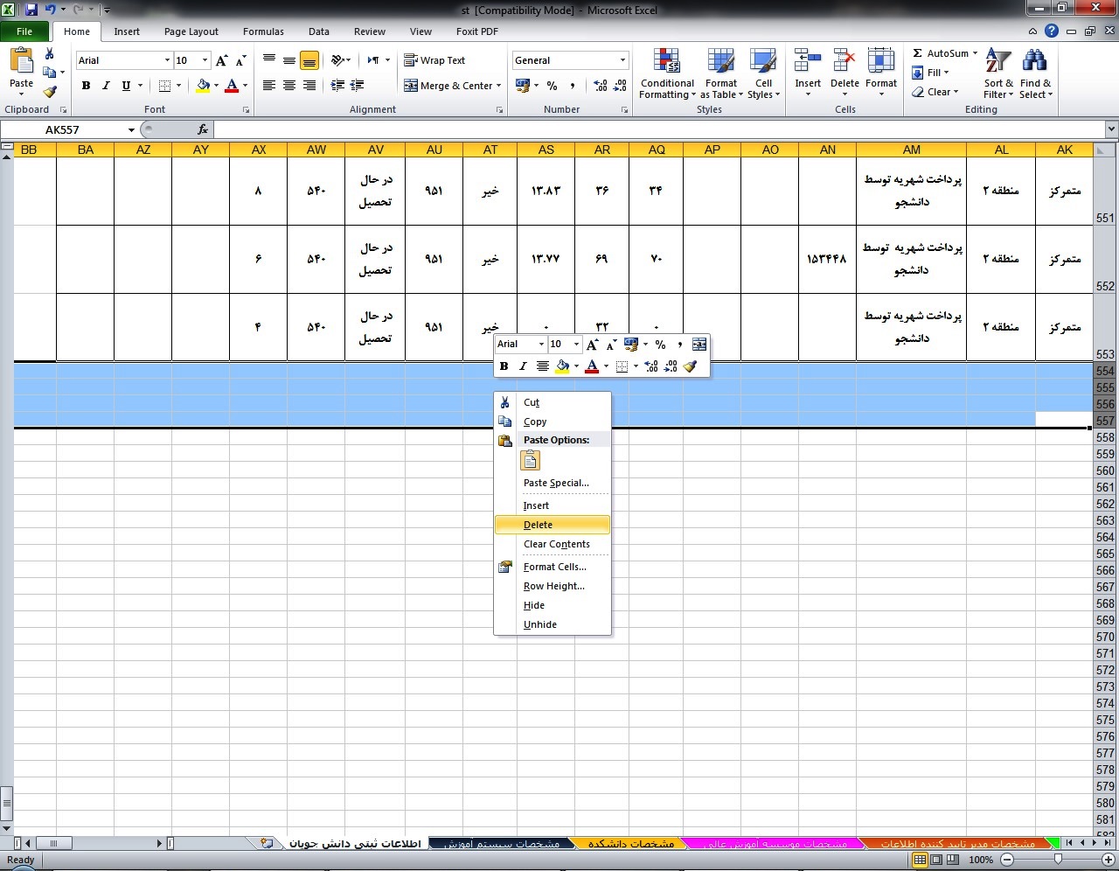Select the row 560 header

(1105, 470)
